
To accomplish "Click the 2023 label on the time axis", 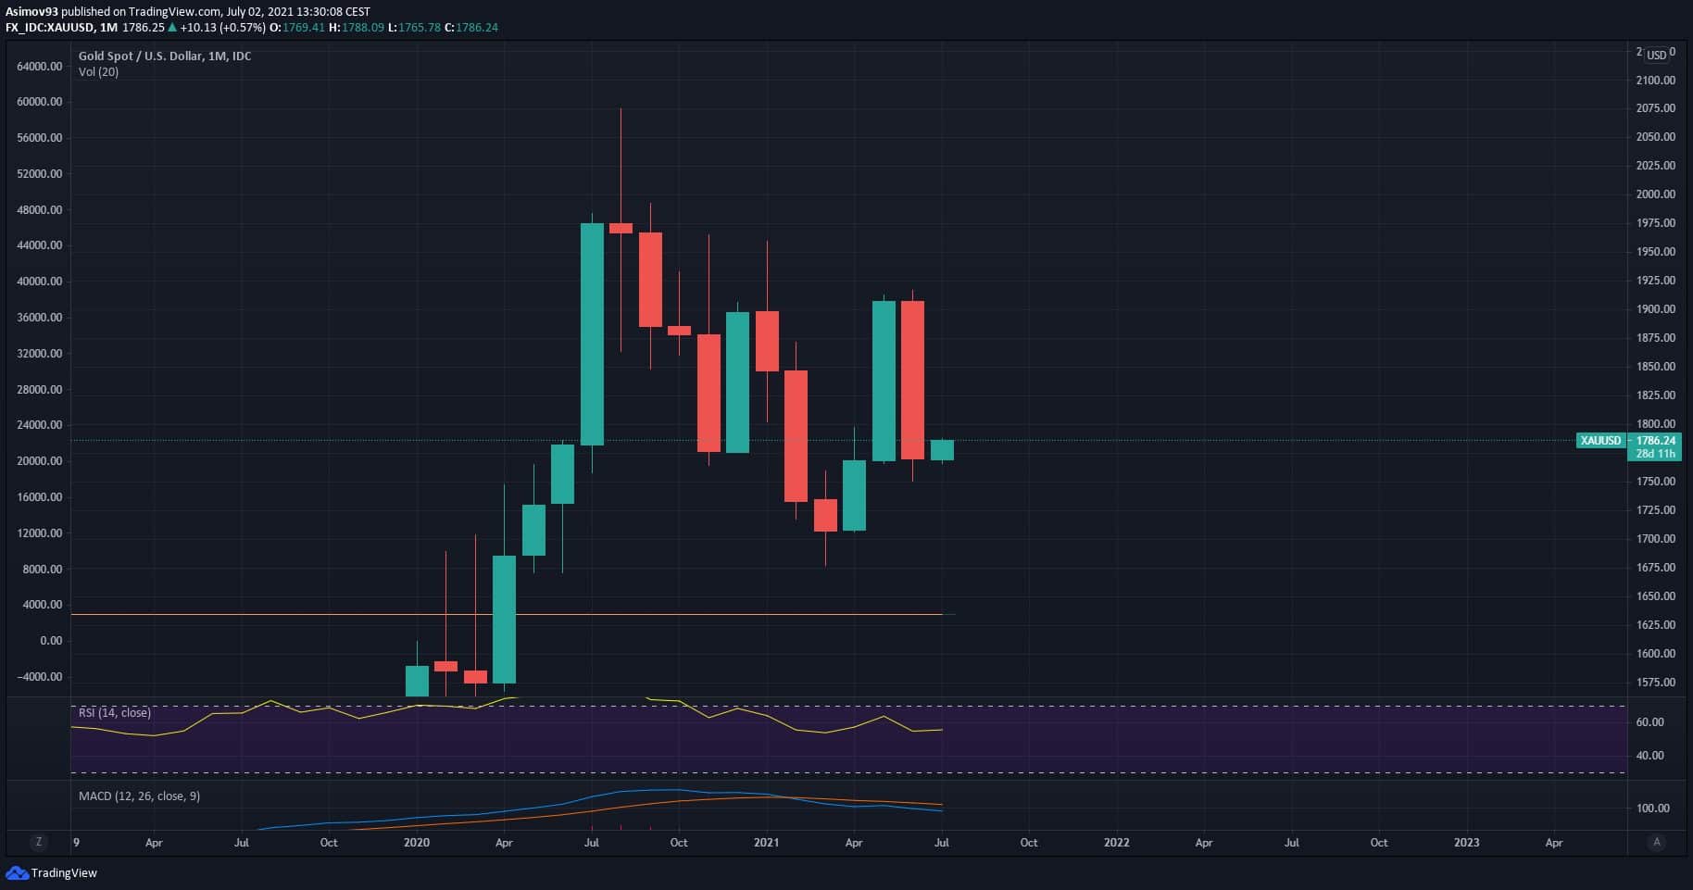I will tap(1466, 843).
